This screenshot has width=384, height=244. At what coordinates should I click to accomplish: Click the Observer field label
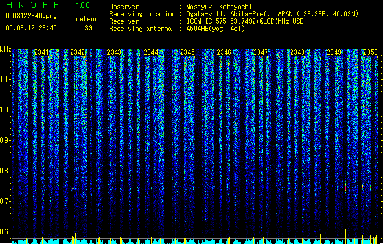click(124, 7)
